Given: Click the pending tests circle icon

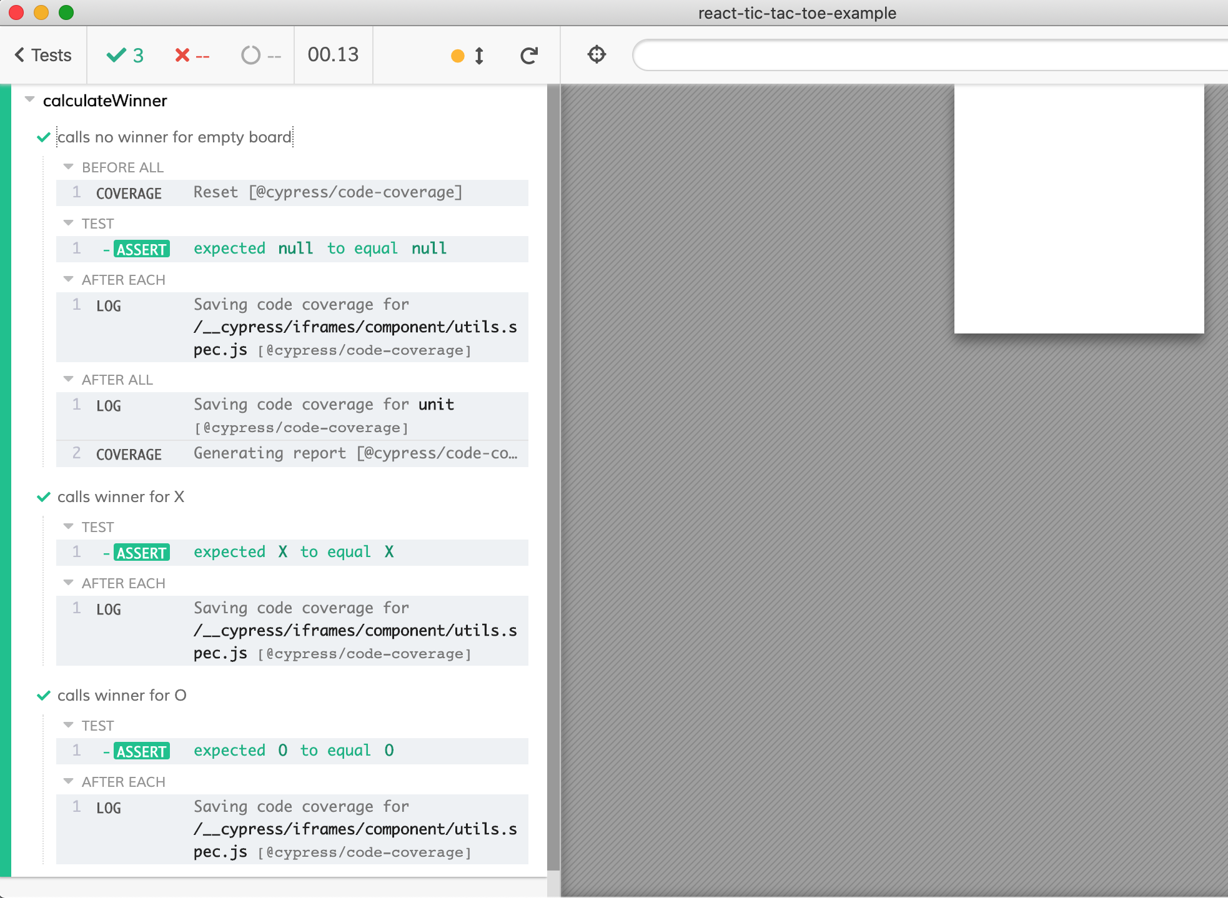Looking at the screenshot, I should click(250, 56).
